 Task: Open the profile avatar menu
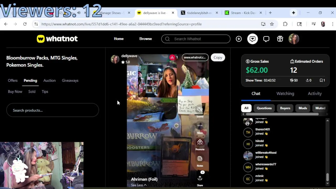pos(294,39)
